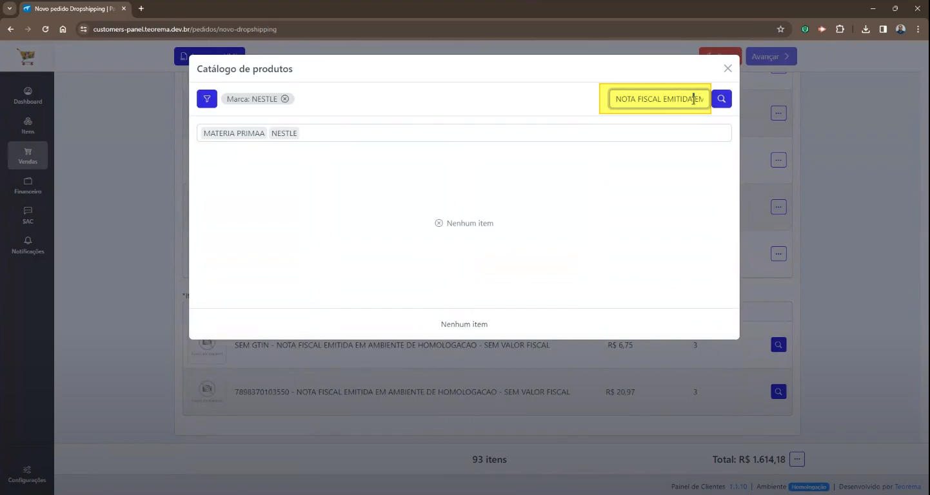
Task: Click the 93 itens summary text
Action: pyautogui.click(x=490, y=460)
